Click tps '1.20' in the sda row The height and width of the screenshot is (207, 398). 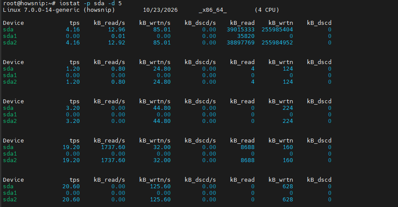[73, 69]
